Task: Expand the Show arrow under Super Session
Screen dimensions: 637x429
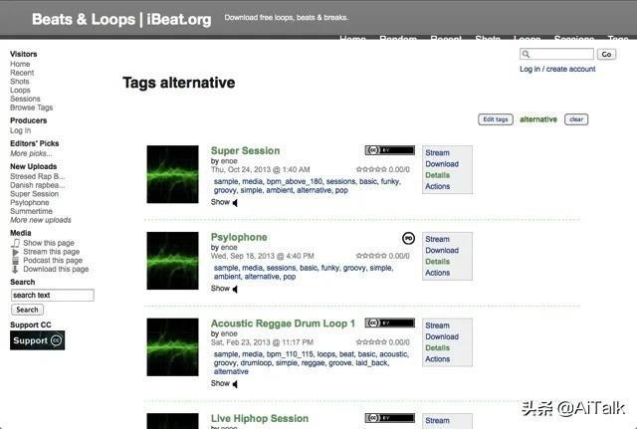Action: coord(235,202)
